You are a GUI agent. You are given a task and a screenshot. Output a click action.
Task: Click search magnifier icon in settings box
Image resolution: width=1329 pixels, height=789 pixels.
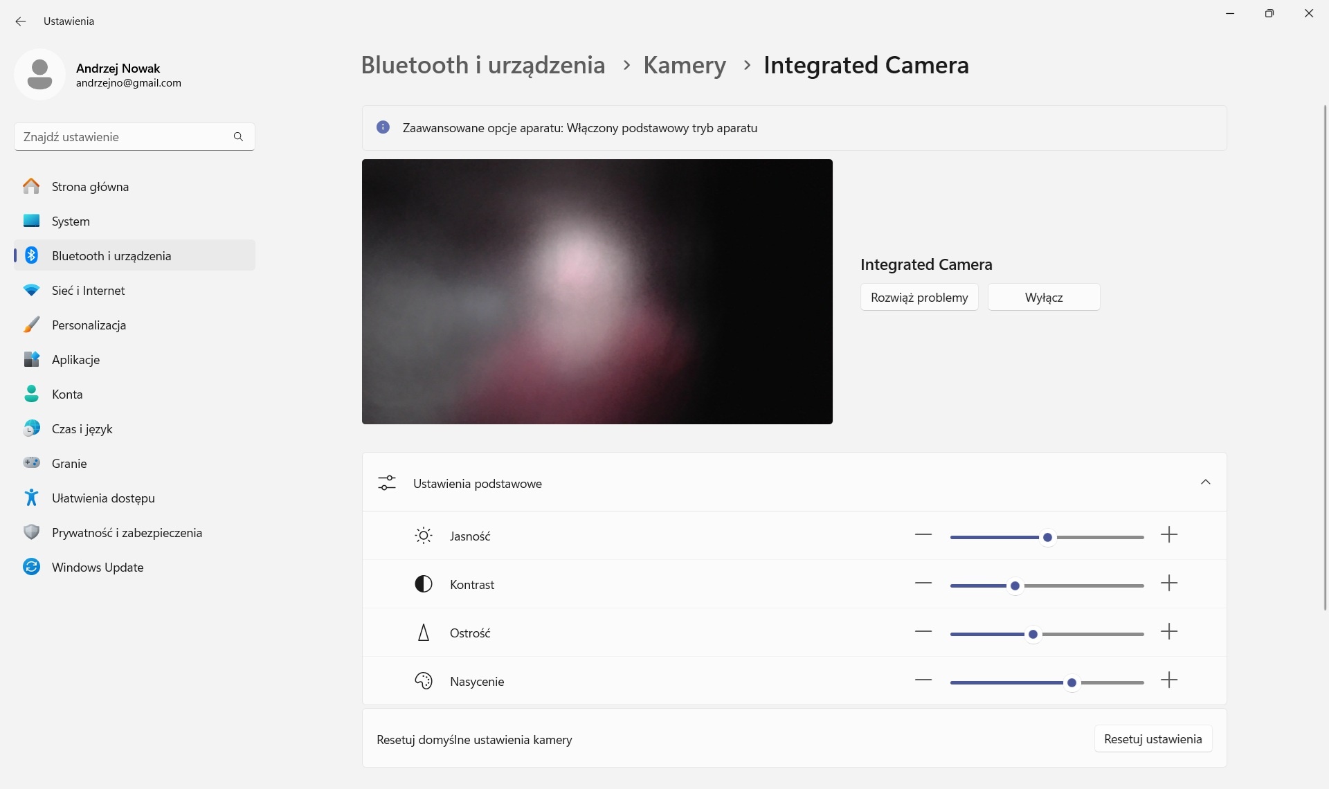(x=238, y=137)
